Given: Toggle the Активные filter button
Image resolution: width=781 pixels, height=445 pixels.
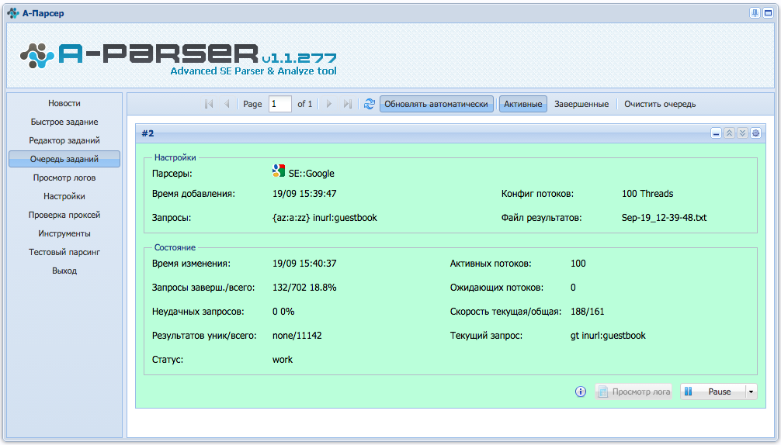Looking at the screenshot, I should [523, 104].
